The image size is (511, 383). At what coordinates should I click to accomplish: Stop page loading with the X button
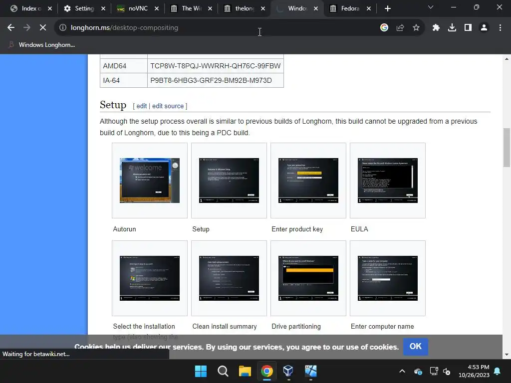[43, 28]
